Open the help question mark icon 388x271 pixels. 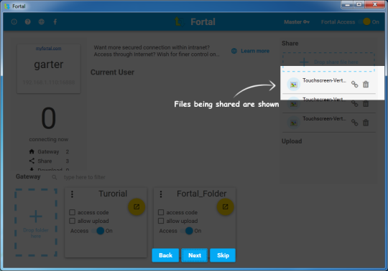coord(28,22)
